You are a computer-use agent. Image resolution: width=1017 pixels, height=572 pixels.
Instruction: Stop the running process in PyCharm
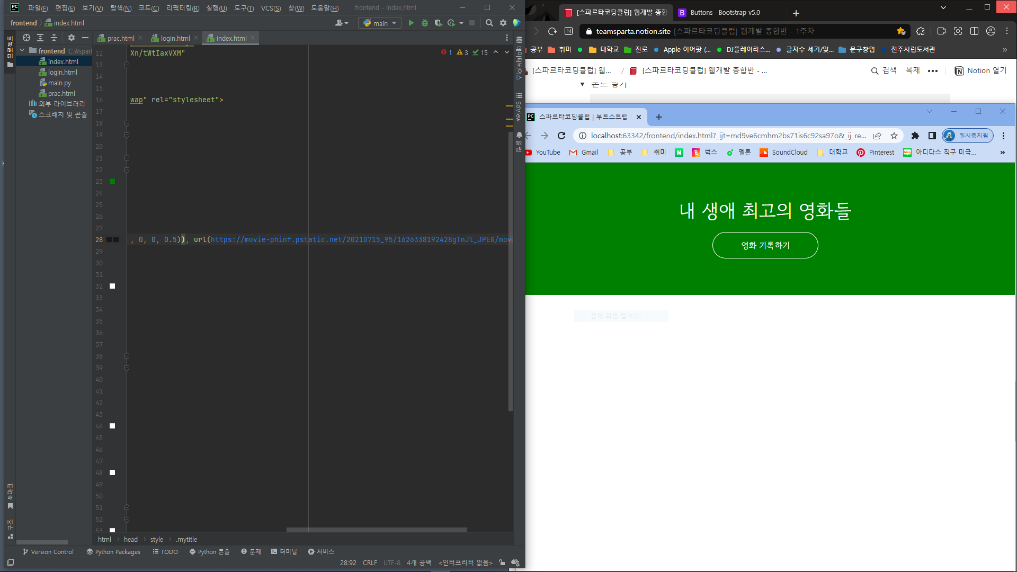pos(472,23)
